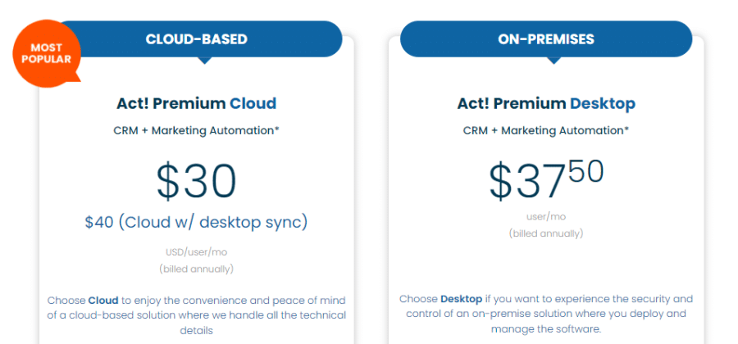This screenshot has height=344, width=738.
Task: Click the bold Desktop word in description
Action: click(461, 299)
